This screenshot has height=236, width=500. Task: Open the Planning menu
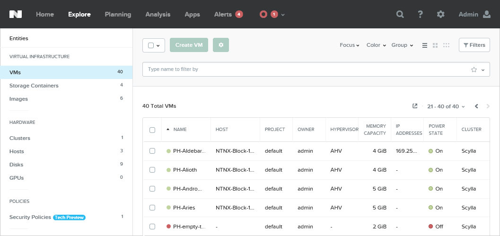coord(118,14)
